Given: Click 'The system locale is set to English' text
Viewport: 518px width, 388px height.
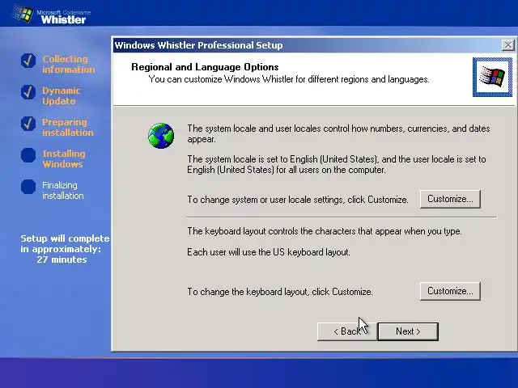Looking at the screenshot, I should tap(337, 164).
